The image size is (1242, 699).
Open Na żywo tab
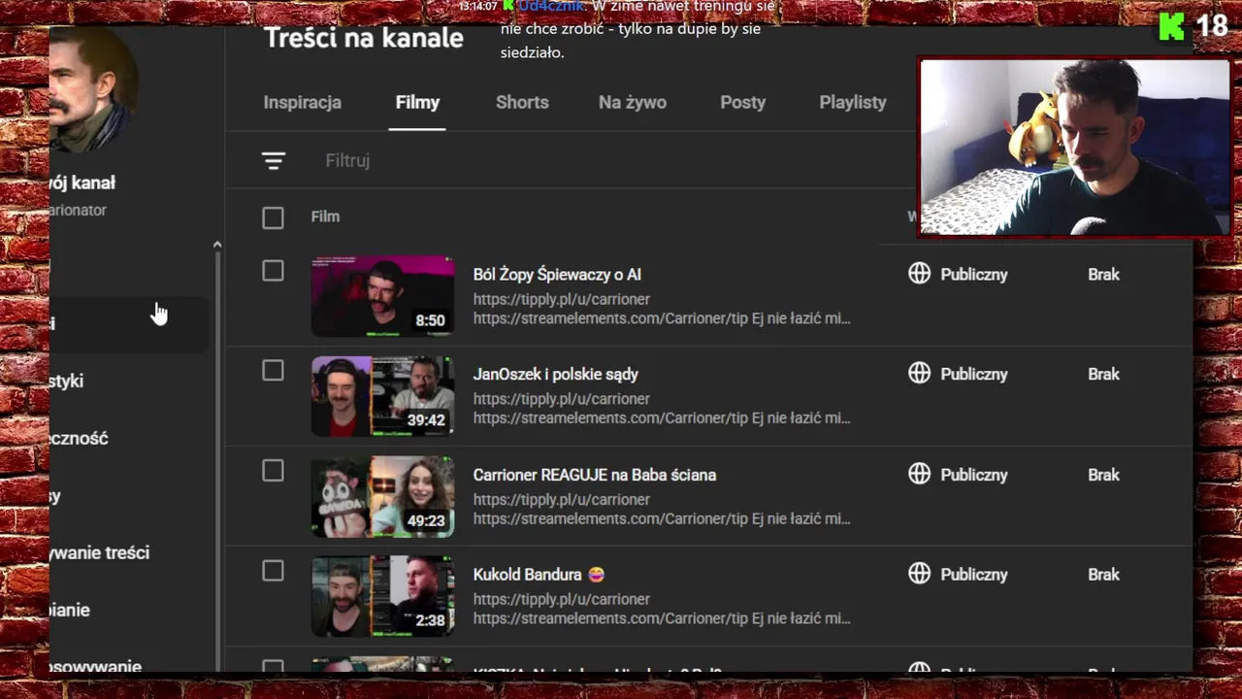point(633,102)
